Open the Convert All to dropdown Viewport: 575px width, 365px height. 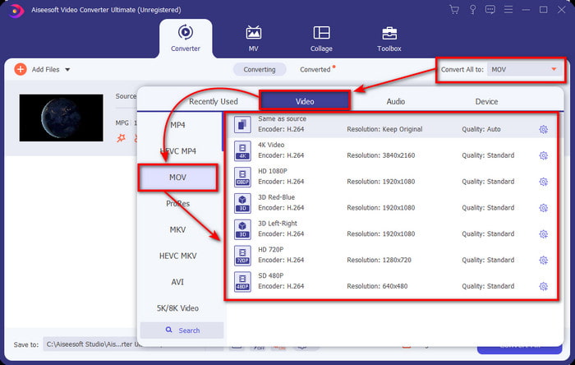click(x=524, y=69)
